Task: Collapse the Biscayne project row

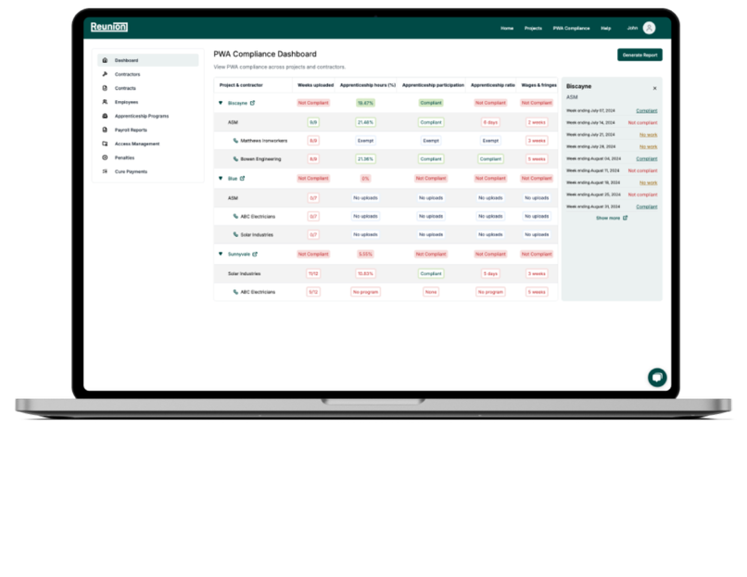Action: [221, 103]
